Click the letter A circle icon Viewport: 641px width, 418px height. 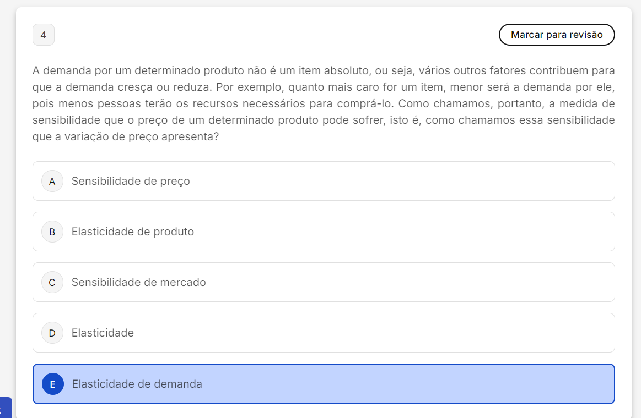[x=52, y=181]
